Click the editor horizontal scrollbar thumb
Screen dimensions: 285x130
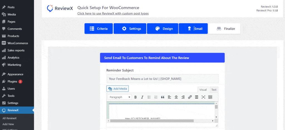[152, 121]
